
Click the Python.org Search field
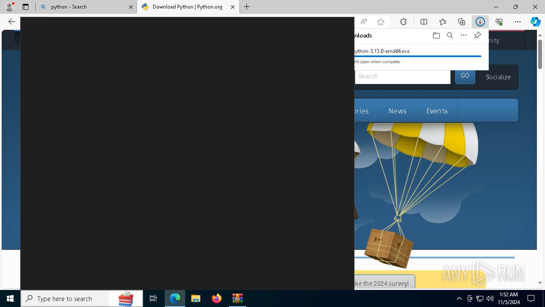pos(402,76)
